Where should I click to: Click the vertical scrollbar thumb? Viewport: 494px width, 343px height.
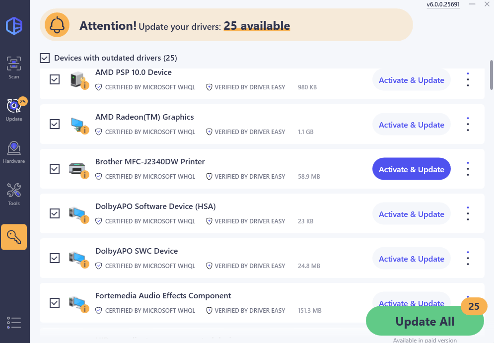491,73
